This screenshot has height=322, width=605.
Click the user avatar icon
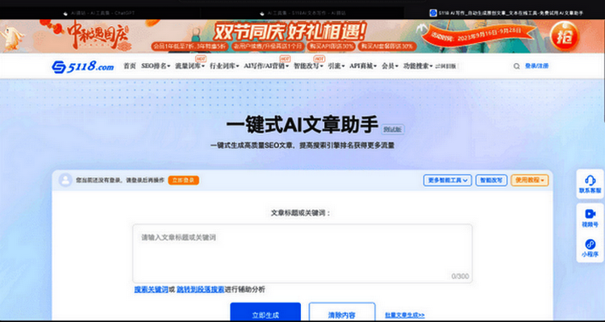(x=65, y=180)
